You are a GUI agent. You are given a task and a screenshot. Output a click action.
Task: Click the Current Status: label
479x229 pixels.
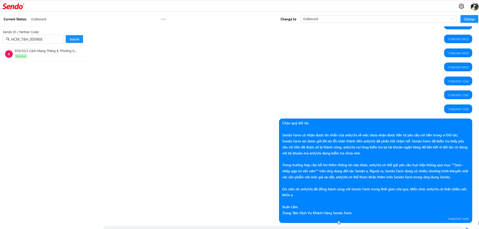[15, 19]
